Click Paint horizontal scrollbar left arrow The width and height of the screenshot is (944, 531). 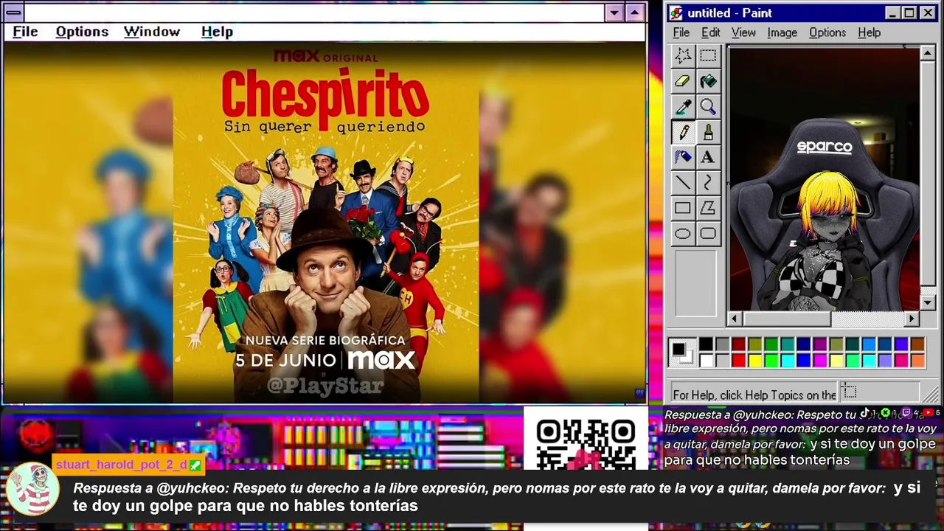(735, 319)
